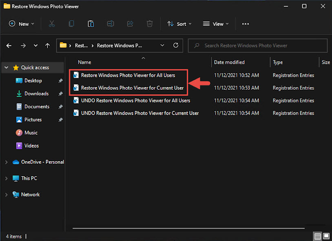Click the Paste clipboard icon
Image resolution: width=332 pixels, height=241 pixels.
coord(91,24)
